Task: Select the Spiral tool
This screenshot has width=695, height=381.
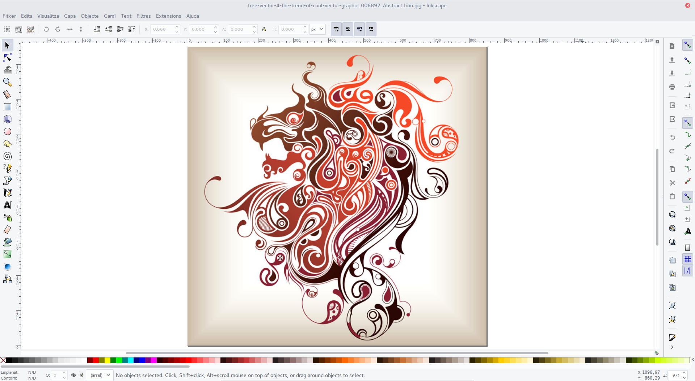Action: [7, 156]
